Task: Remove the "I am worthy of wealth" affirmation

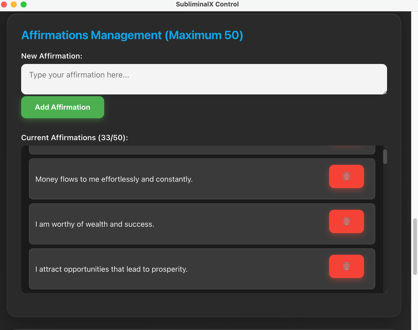Action: tap(346, 221)
